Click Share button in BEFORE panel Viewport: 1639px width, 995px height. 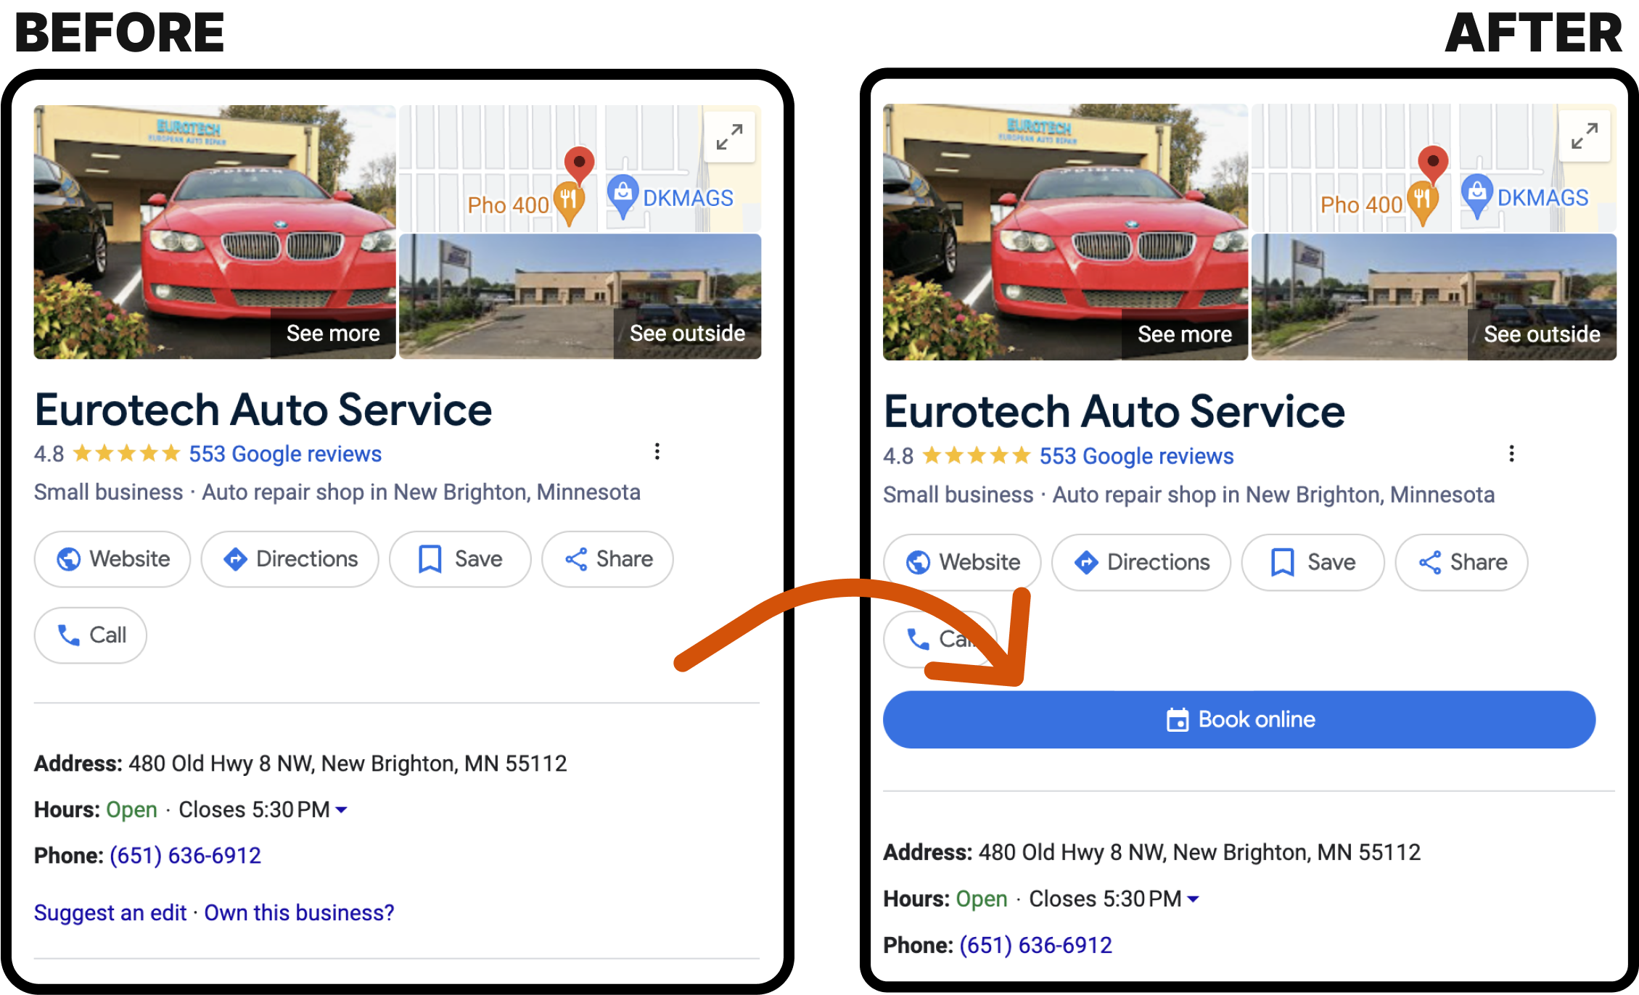coord(608,559)
